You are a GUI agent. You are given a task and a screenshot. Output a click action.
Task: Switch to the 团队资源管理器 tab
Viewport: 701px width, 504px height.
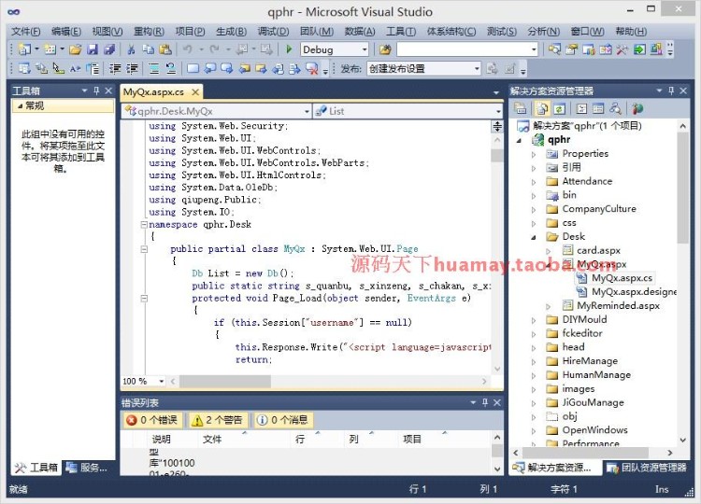647,468
